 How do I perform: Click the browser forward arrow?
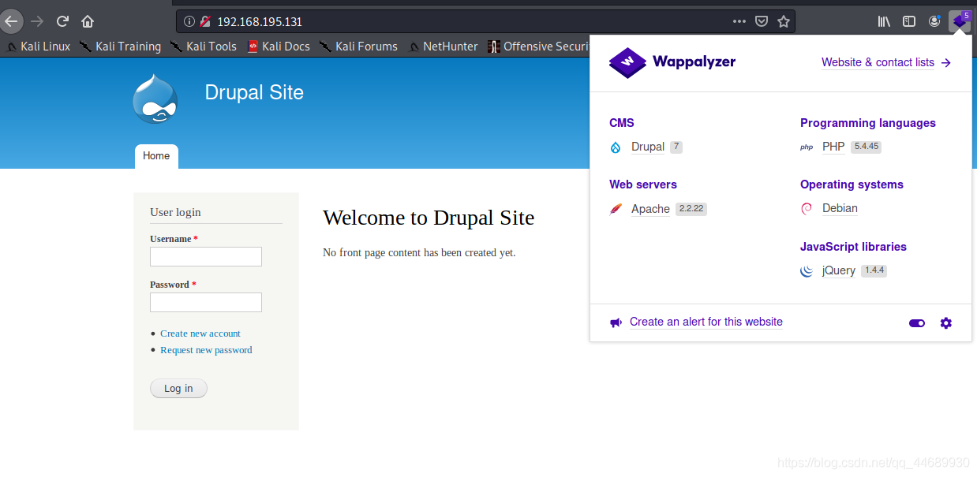[37, 21]
